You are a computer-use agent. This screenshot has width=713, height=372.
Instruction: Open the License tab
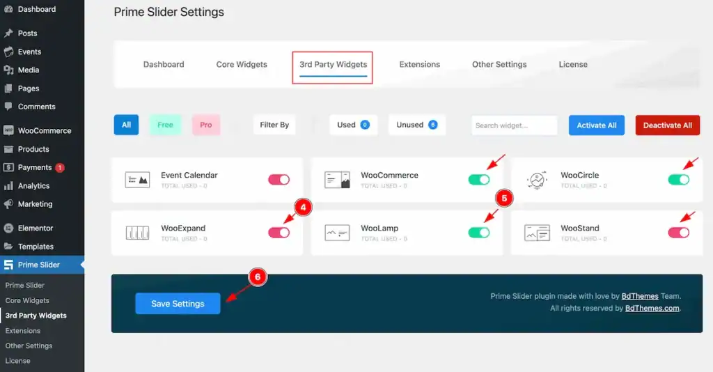(573, 65)
